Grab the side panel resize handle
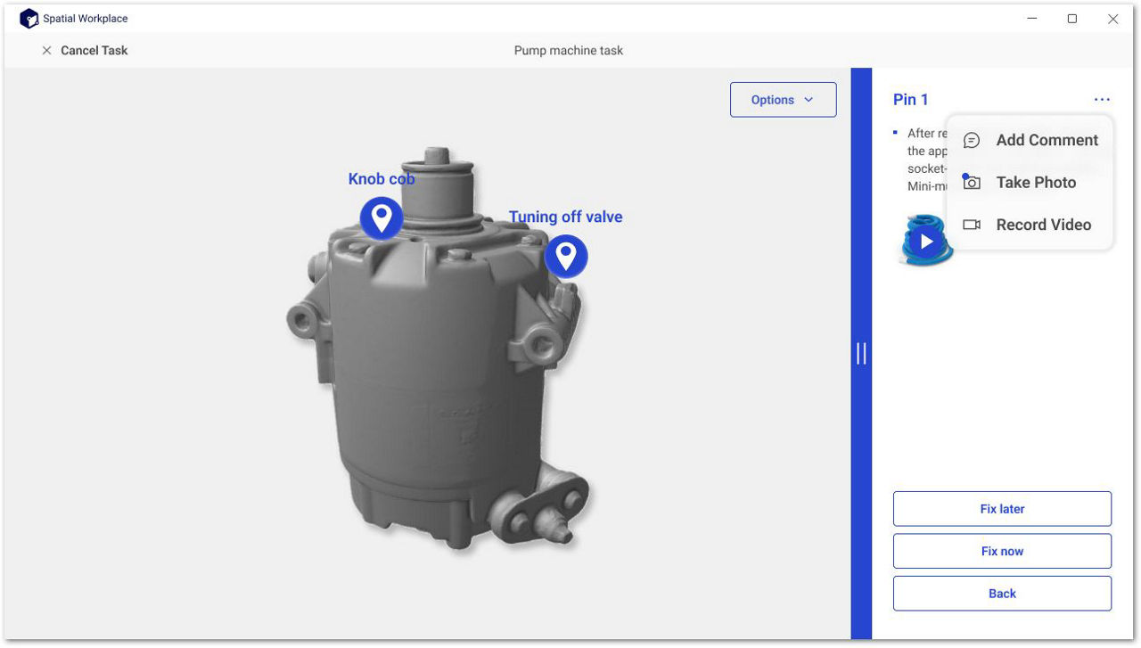The image size is (1141, 648). point(861,354)
